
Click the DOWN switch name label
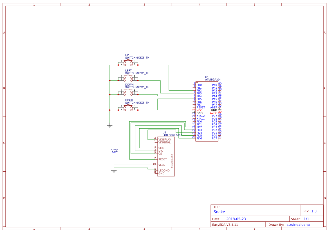click(129, 85)
